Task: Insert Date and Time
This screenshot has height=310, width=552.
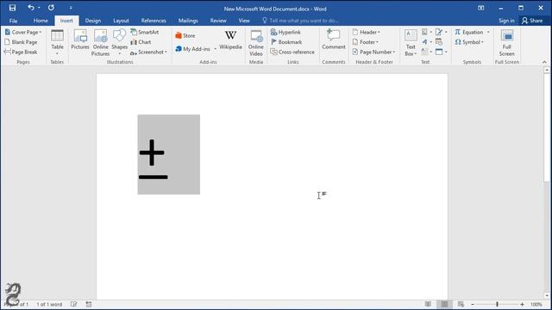Action: (439, 42)
